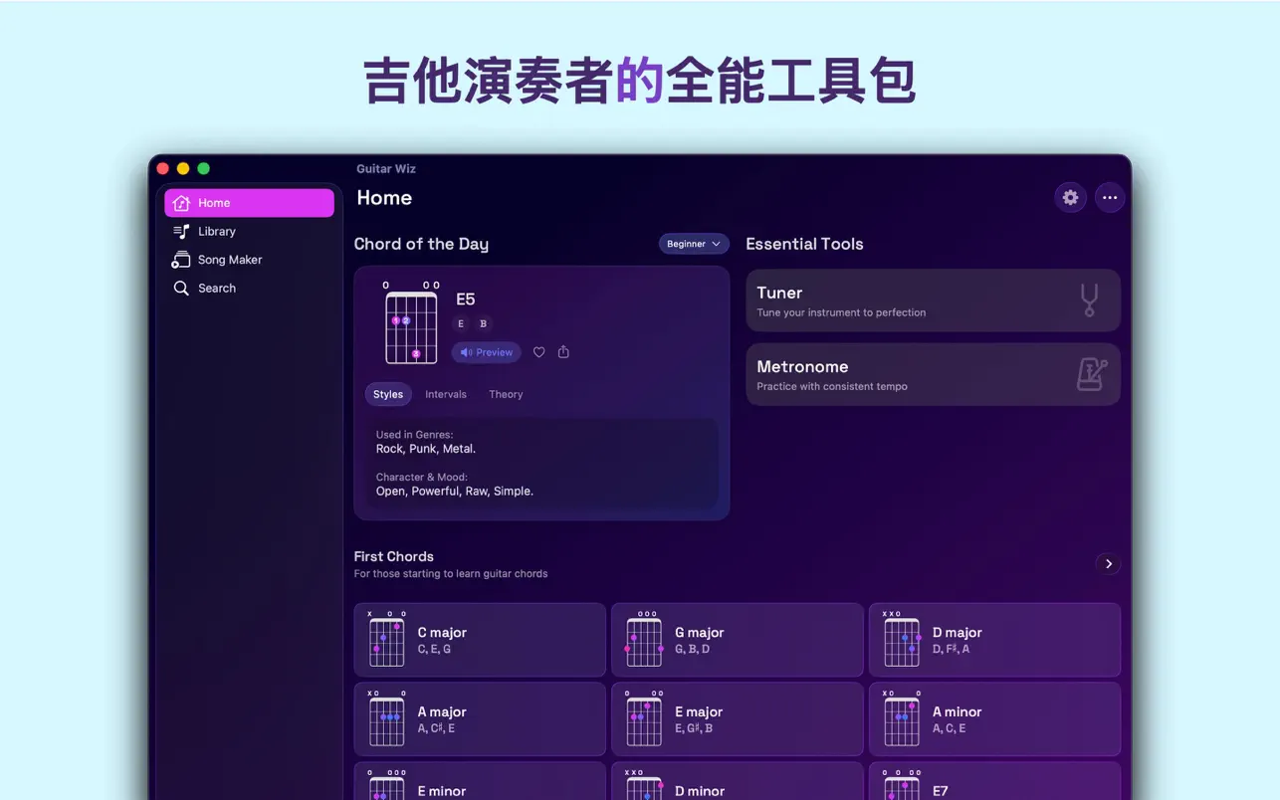Viewport: 1280px width, 800px height.
Task: Click the 'Essential Tools' heading
Action: (x=804, y=244)
